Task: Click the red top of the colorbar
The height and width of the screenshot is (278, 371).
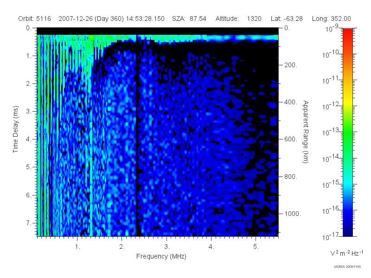Action: click(347, 32)
